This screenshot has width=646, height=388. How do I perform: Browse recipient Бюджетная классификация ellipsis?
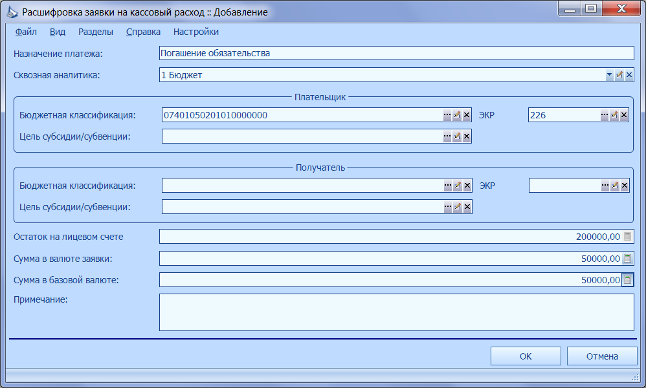pos(448,186)
